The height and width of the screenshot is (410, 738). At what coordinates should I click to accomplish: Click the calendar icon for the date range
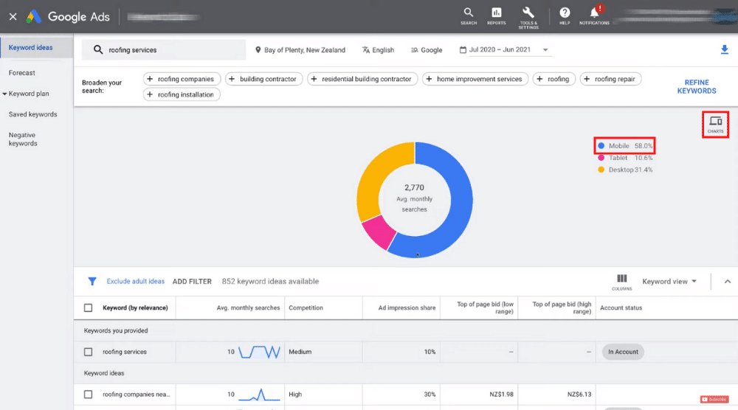(463, 49)
